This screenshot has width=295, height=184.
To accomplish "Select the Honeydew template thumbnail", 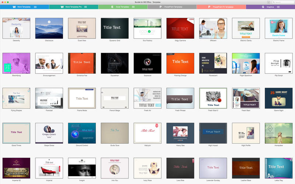I will point(278,133).
